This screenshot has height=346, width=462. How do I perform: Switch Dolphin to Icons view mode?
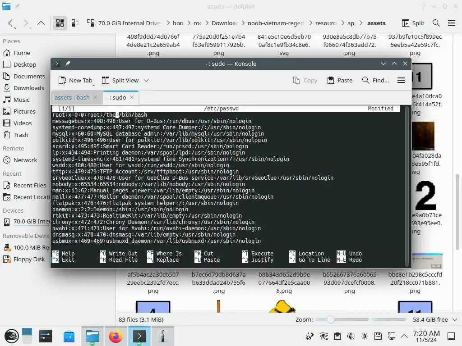tap(60, 23)
